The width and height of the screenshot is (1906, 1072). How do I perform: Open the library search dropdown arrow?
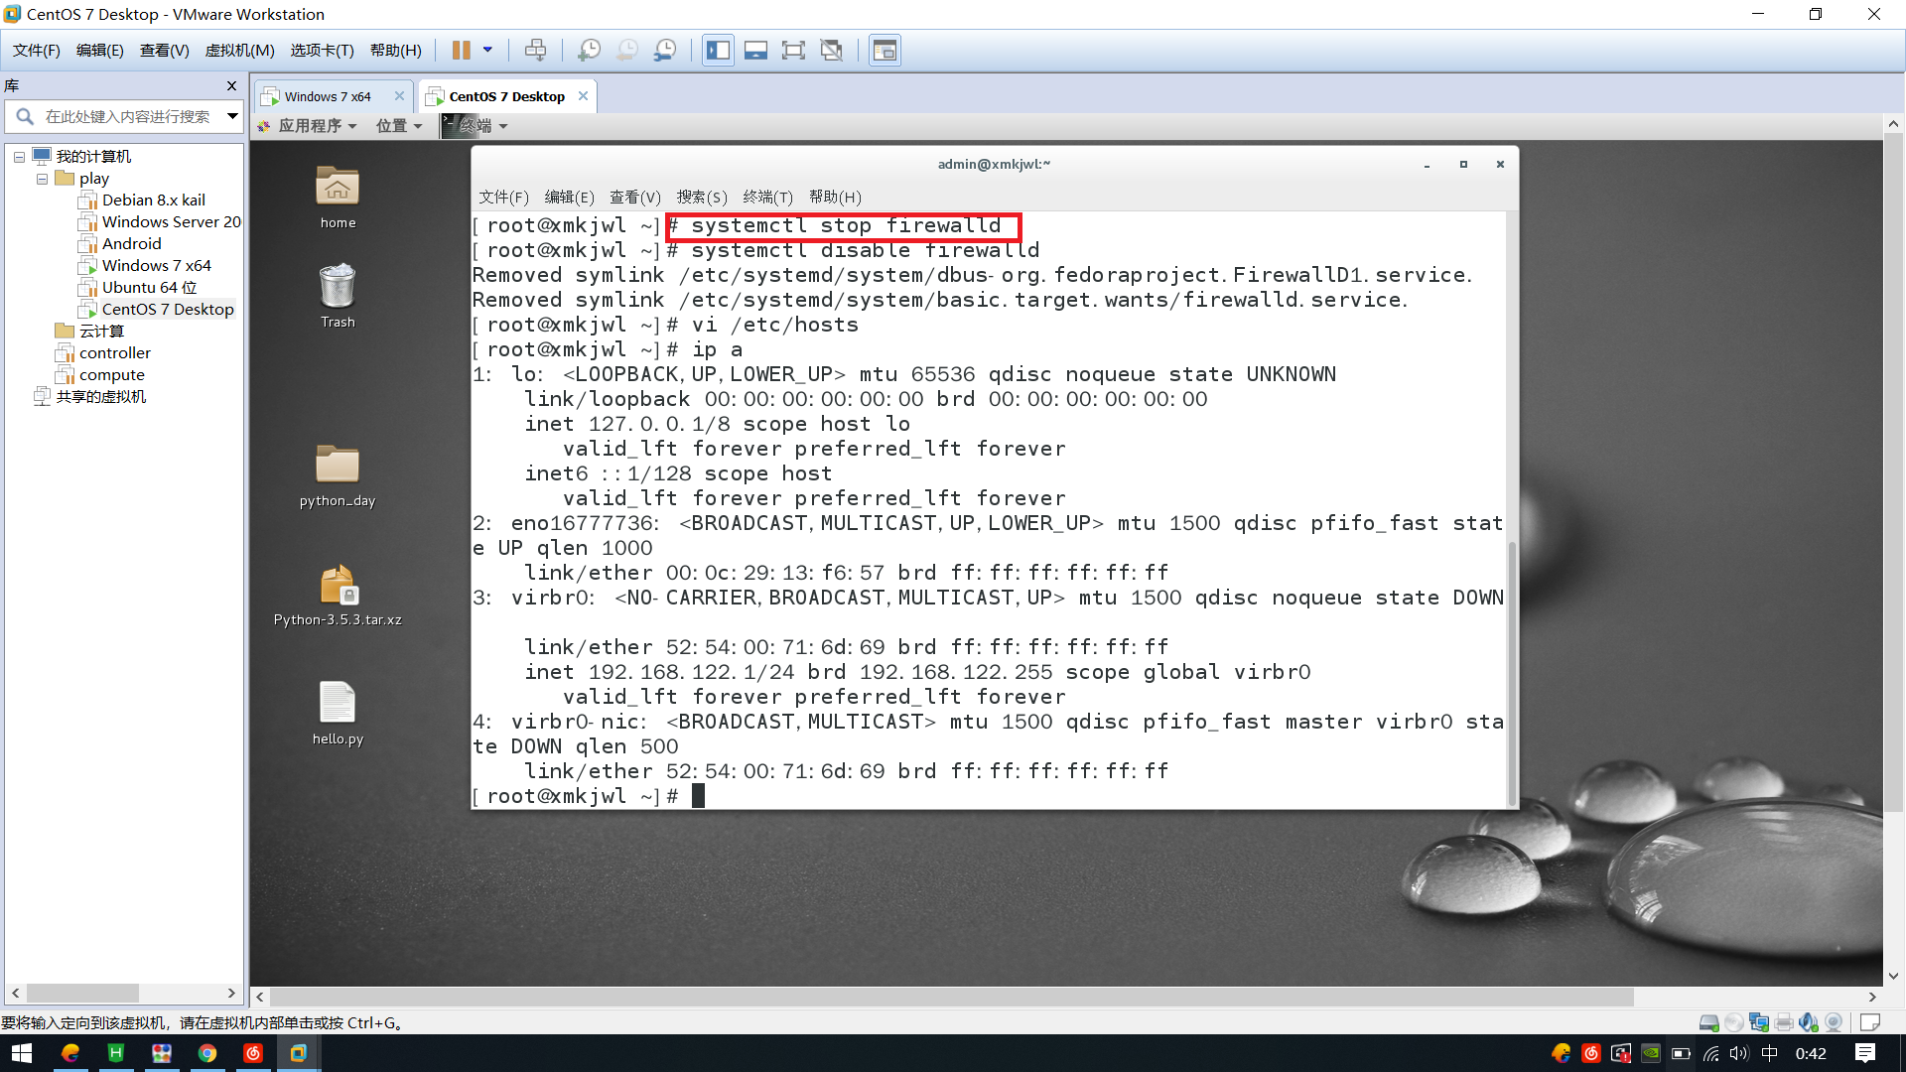click(232, 117)
